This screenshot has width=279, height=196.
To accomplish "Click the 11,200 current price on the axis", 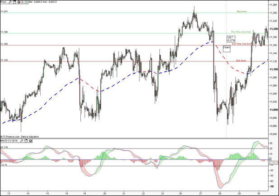I will click(x=272, y=28).
